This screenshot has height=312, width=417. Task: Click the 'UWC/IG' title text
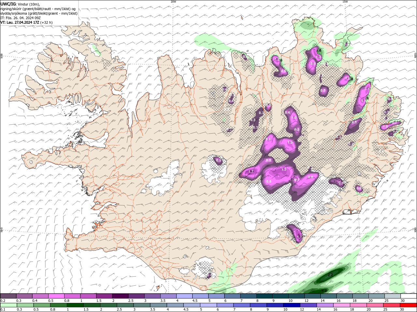8,4
